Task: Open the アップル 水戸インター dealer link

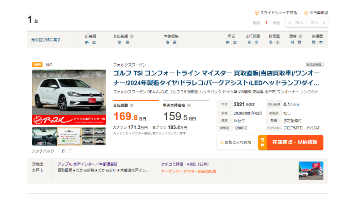Action: coord(85,164)
